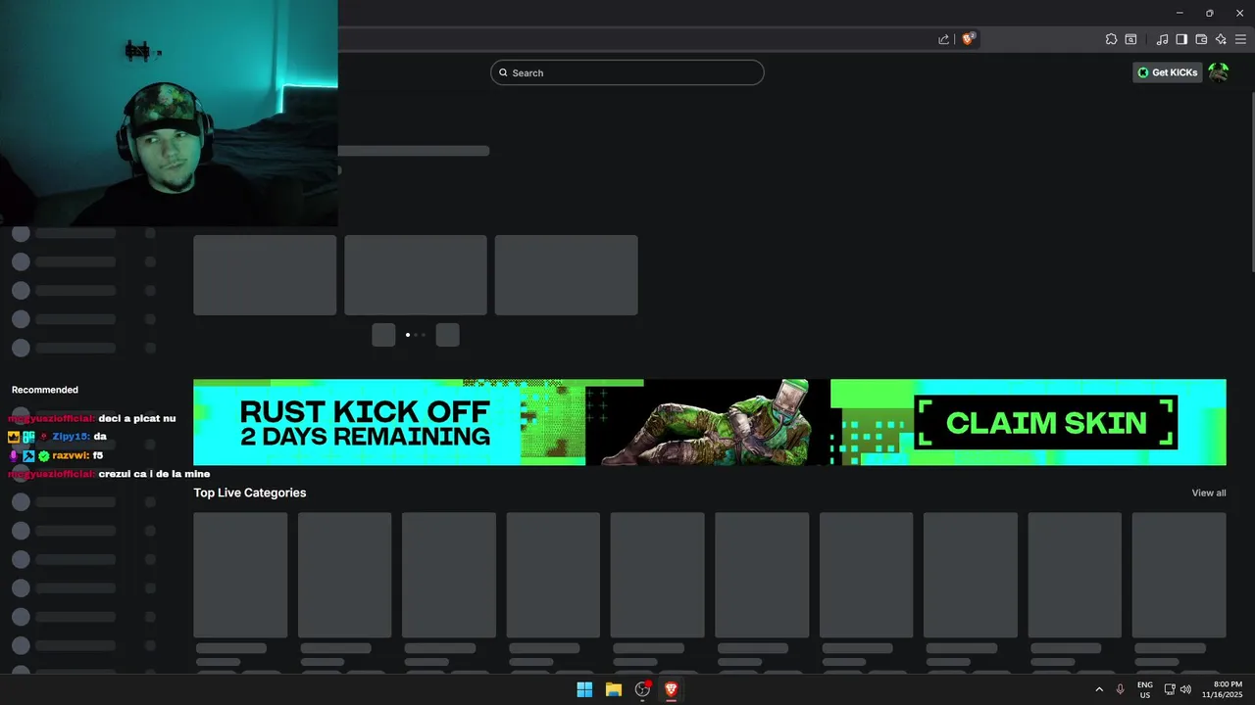Click the volume speaker tray icon
Viewport: 1255px width, 705px height.
pyautogui.click(x=1186, y=689)
